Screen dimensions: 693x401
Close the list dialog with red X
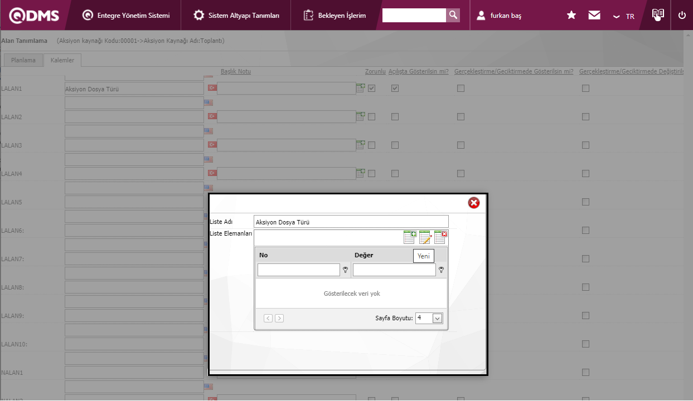[474, 203]
